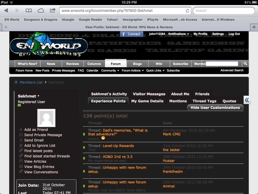This screenshot has height=194, width=258.
Task: Click the Facebook Connect button
Action: 132,34
